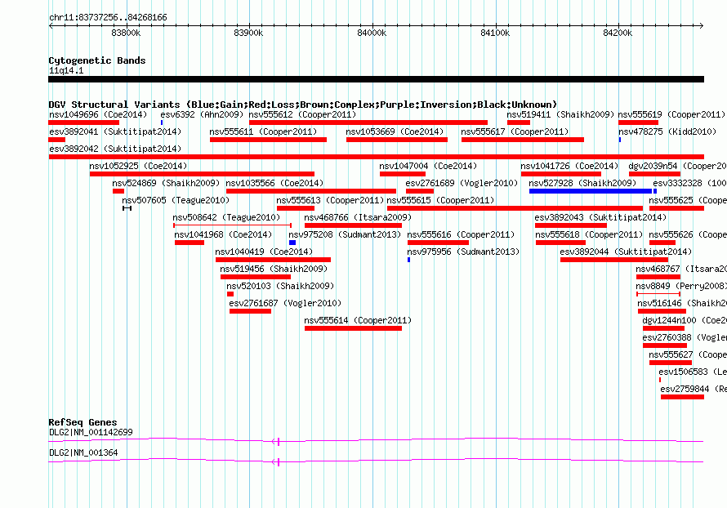
Task: Open the DLG2|NM_001142699 gene label
Action: coord(91,432)
